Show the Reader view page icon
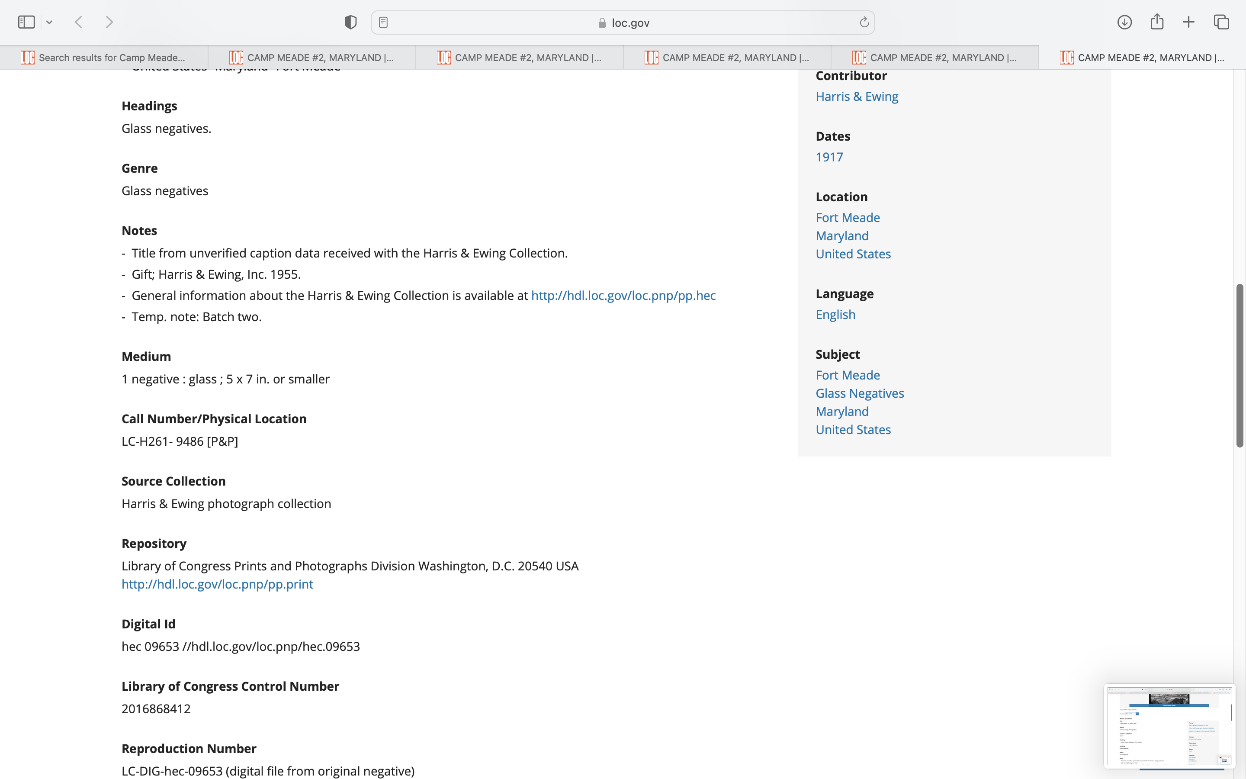 point(383,22)
